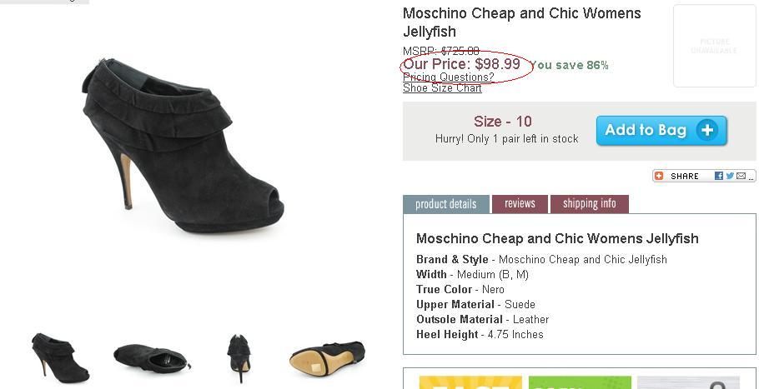Select the product details tab
Image resolution: width=759 pixels, height=389 pixels.
coord(445,204)
